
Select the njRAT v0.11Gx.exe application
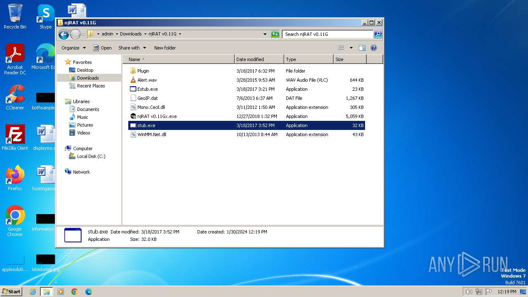[247, 116]
